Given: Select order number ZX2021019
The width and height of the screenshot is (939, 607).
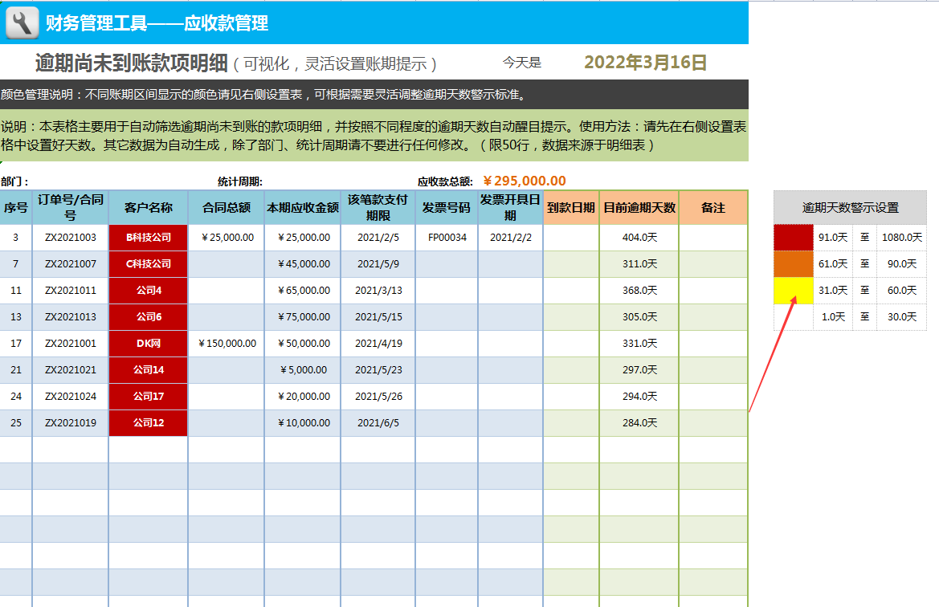Looking at the screenshot, I should pos(70,422).
